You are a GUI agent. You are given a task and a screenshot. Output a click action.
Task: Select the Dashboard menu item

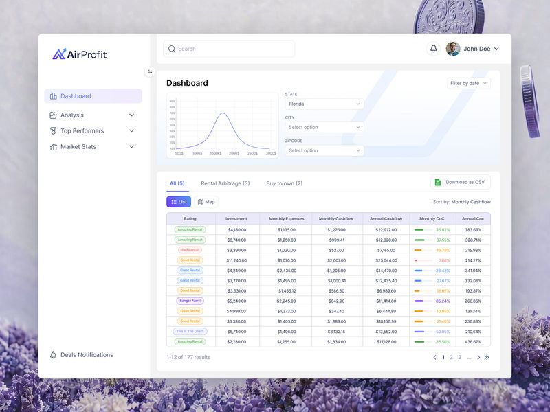(x=93, y=96)
